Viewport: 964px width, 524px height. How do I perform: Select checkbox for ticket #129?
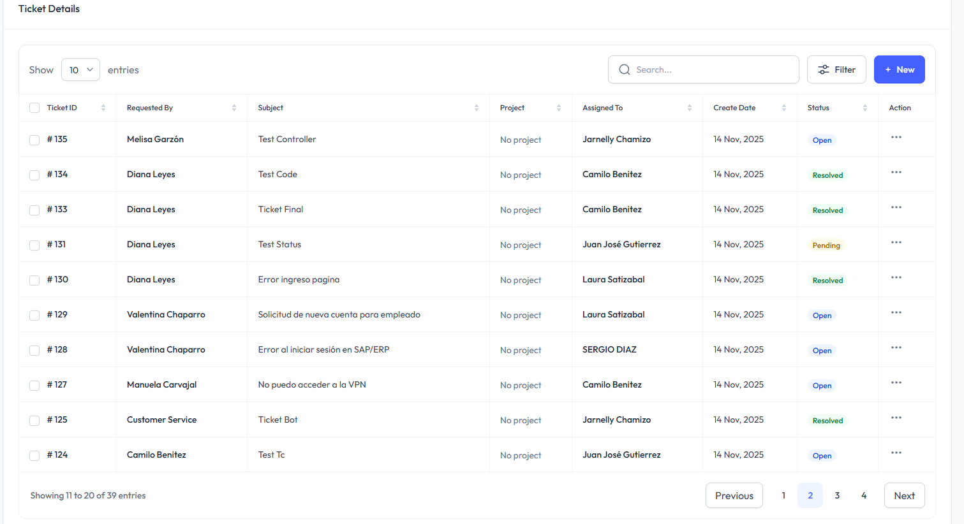(x=34, y=315)
